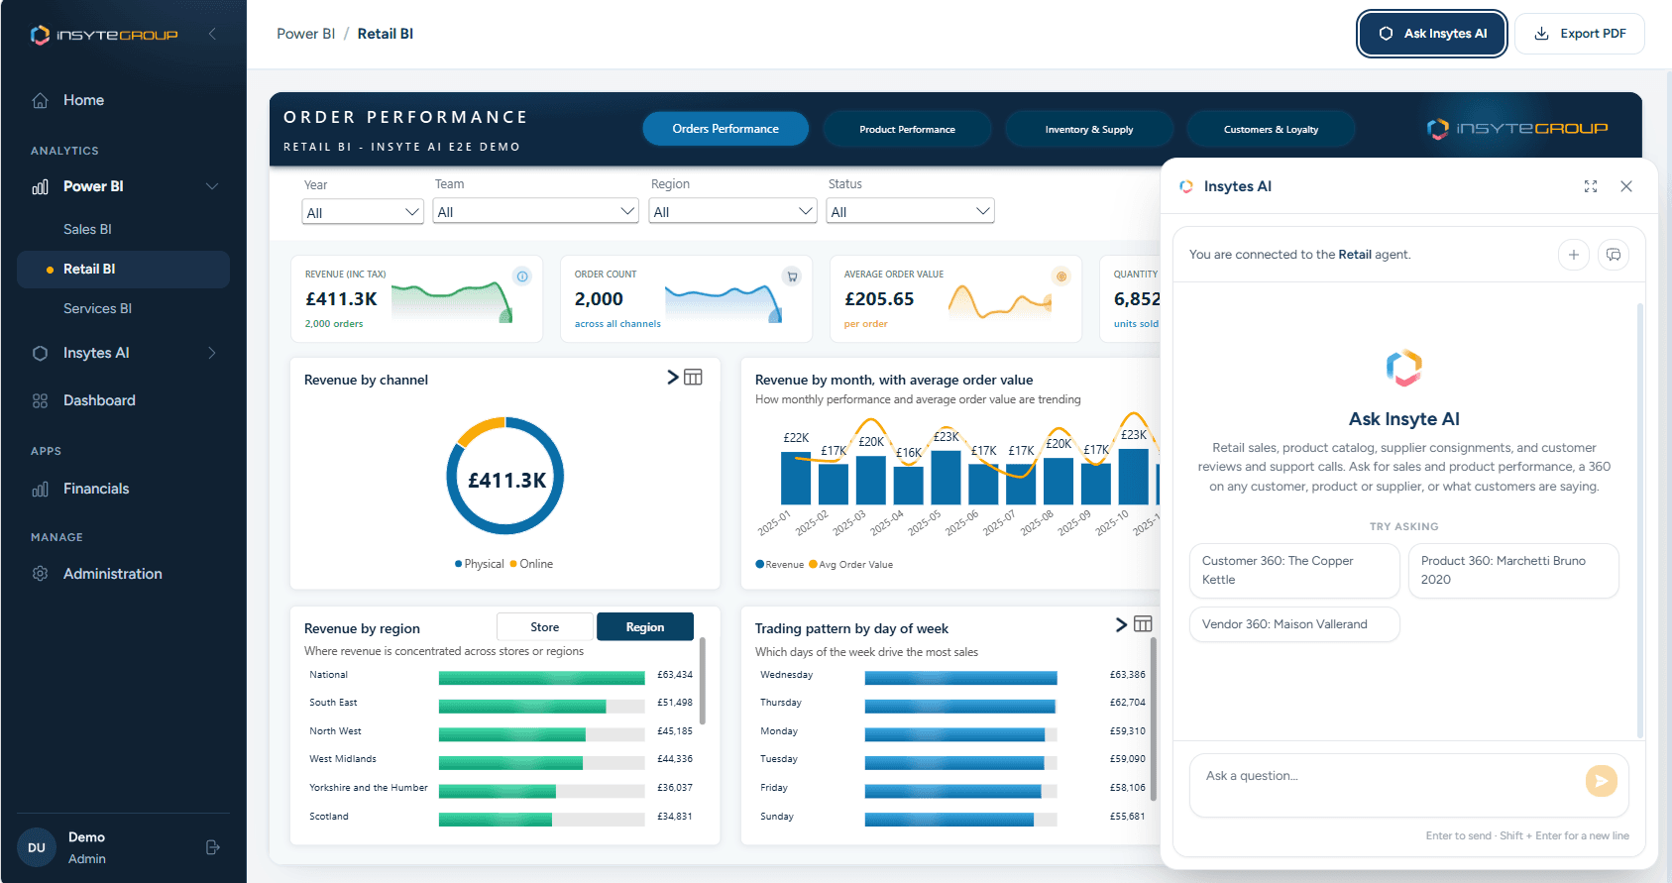This screenshot has width=1672, height=883.
Task: Switch Revenue by region to Region view
Action: pyautogui.click(x=645, y=627)
